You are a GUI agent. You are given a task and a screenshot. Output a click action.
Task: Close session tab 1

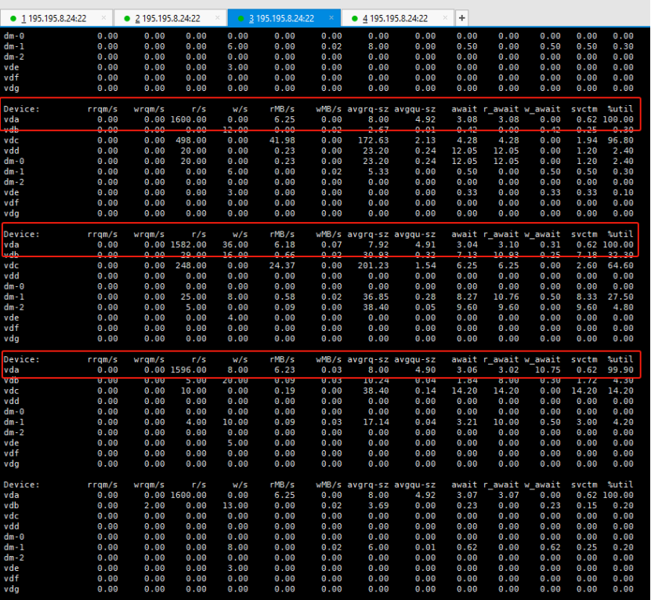pos(103,17)
